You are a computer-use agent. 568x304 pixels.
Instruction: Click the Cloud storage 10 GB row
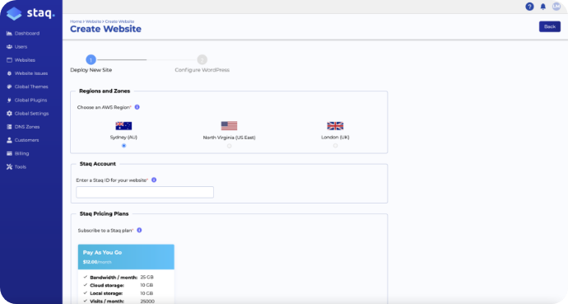click(x=118, y=286)
